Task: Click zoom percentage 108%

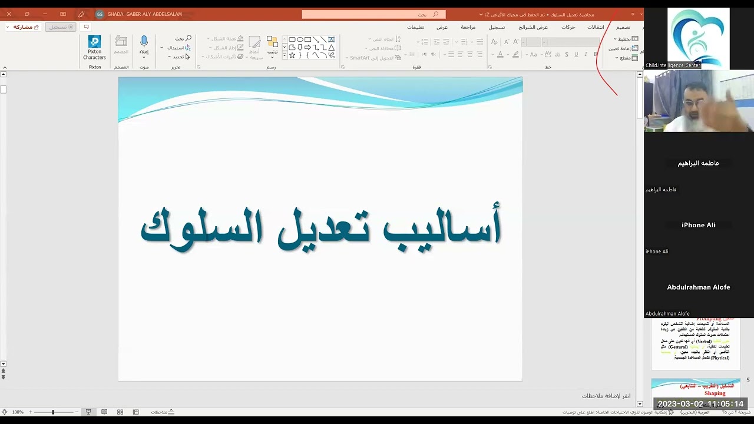Action: 18,412
